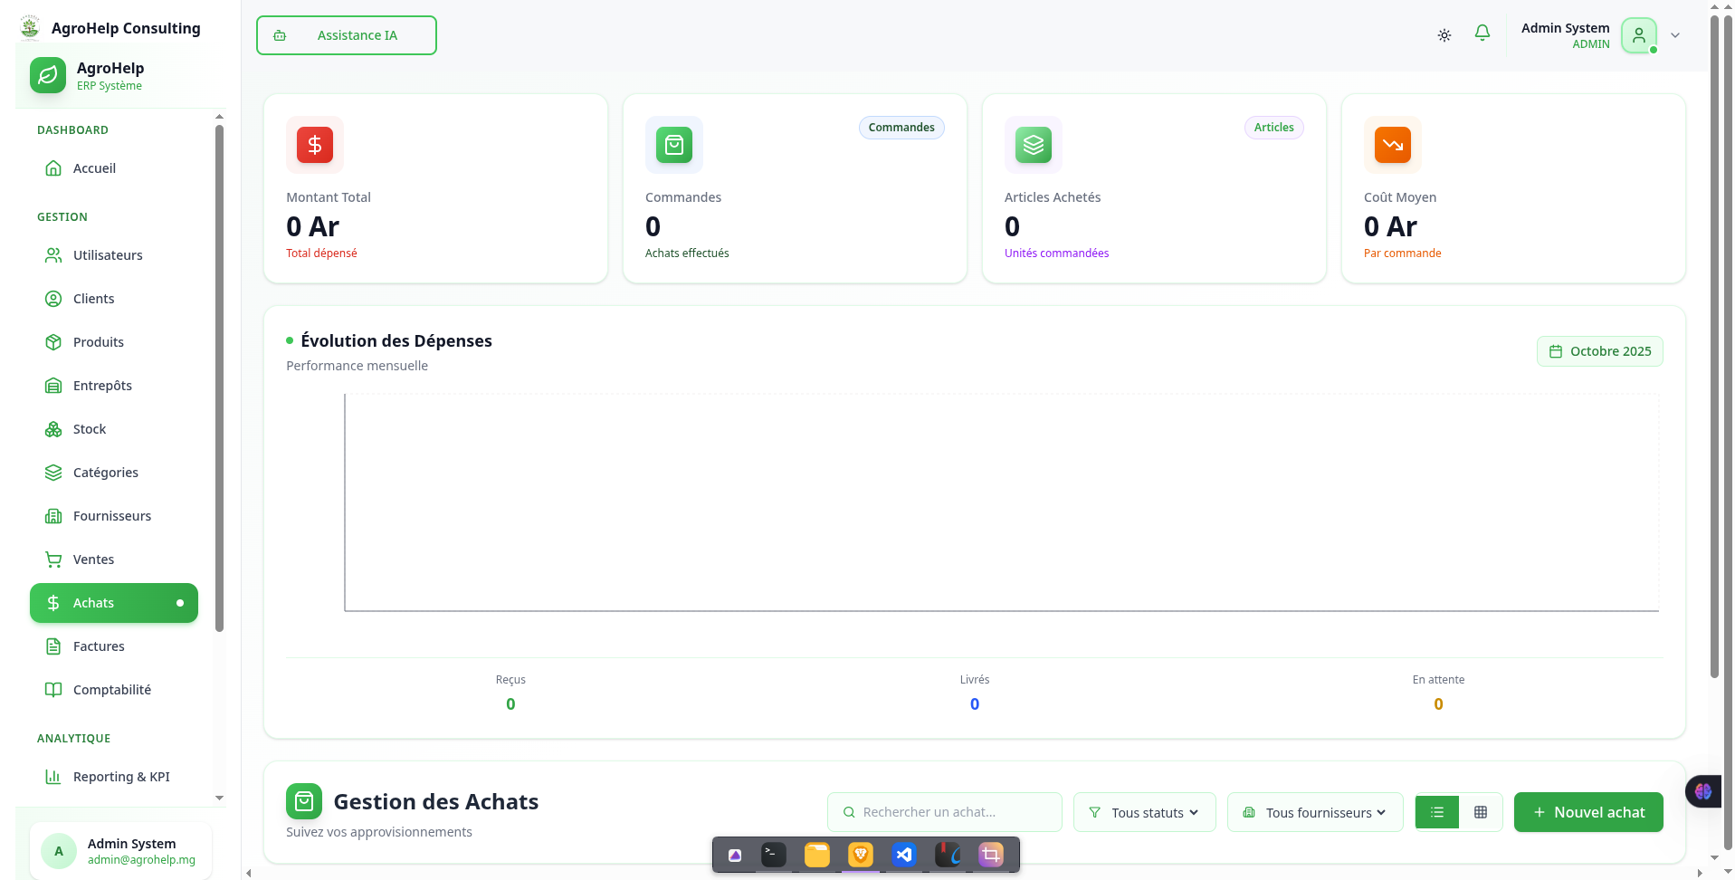Click the Nouvel achat button

[x=1587, y=812]
